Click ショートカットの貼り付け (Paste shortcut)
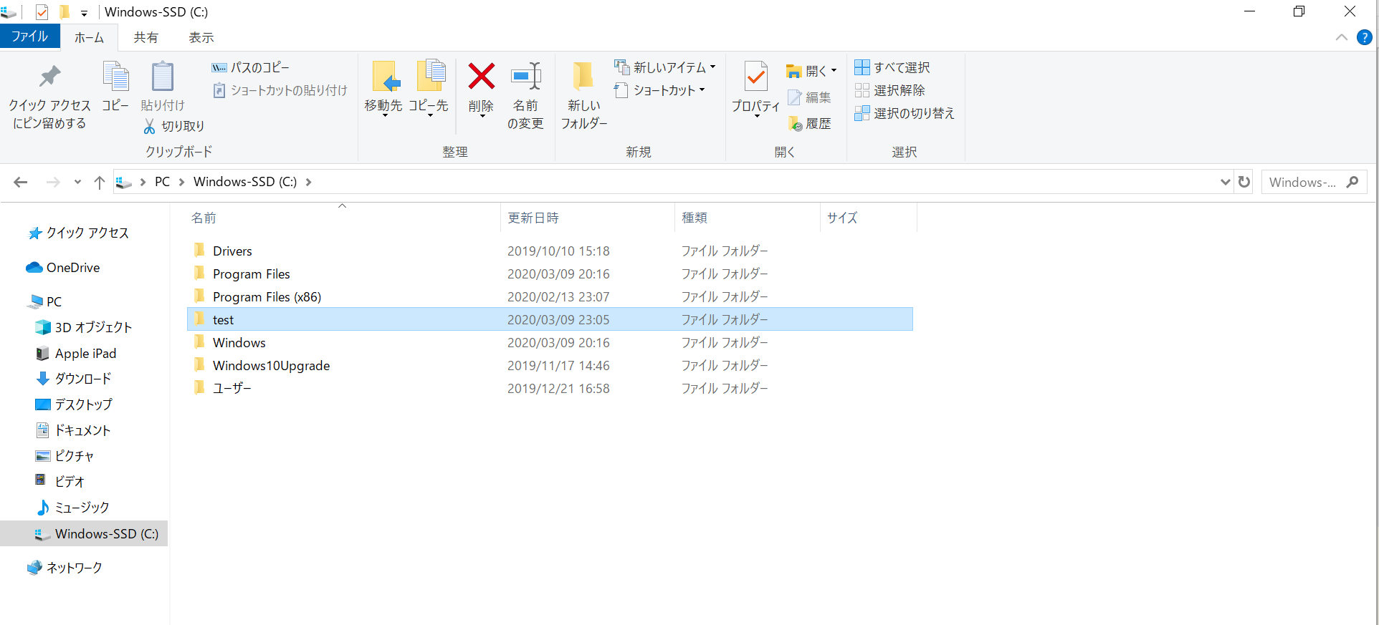 pos(280,90)
